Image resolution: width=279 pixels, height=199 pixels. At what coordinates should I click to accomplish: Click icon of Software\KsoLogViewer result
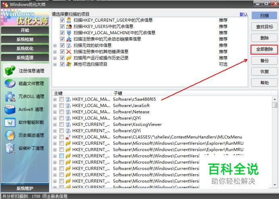[x=68, y=124]
